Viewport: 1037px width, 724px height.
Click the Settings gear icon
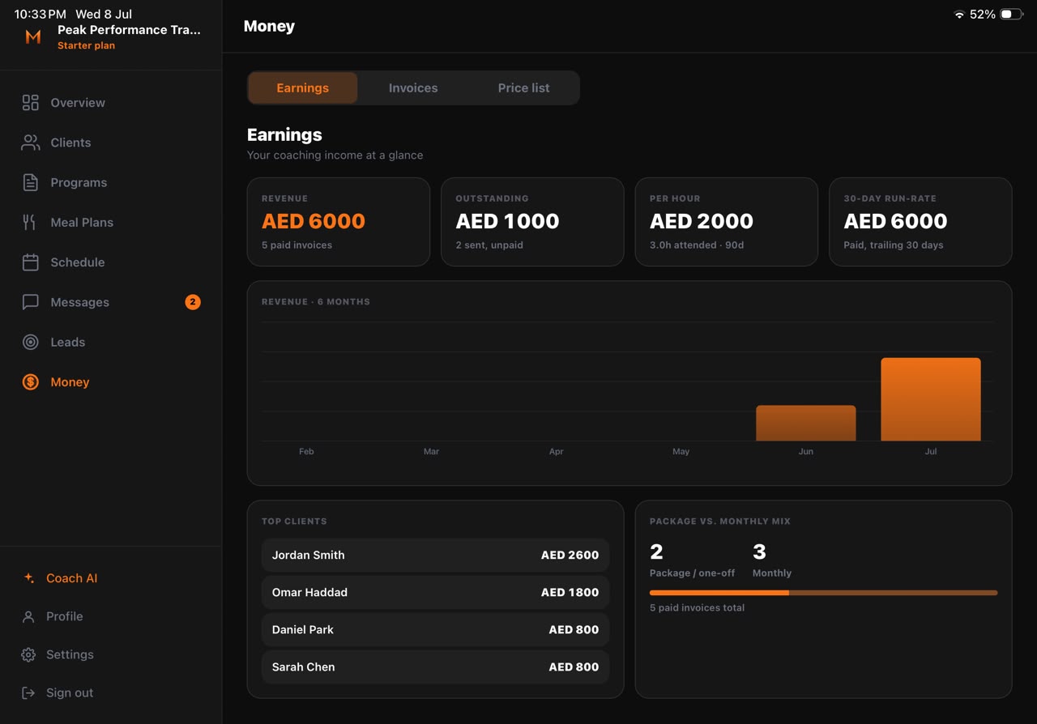point(28,654)
